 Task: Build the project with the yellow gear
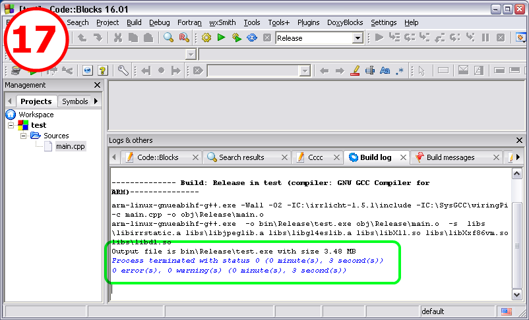(x=206, y=38)
